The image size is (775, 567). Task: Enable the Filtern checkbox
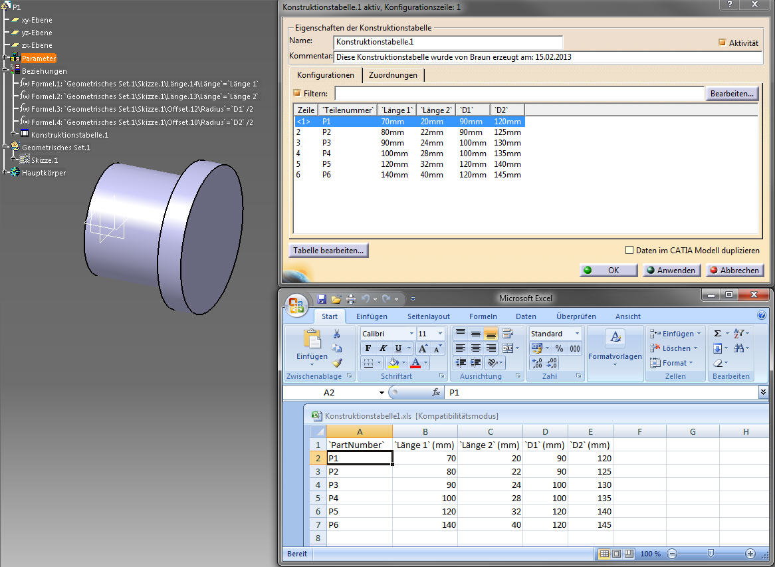point(297,93)
